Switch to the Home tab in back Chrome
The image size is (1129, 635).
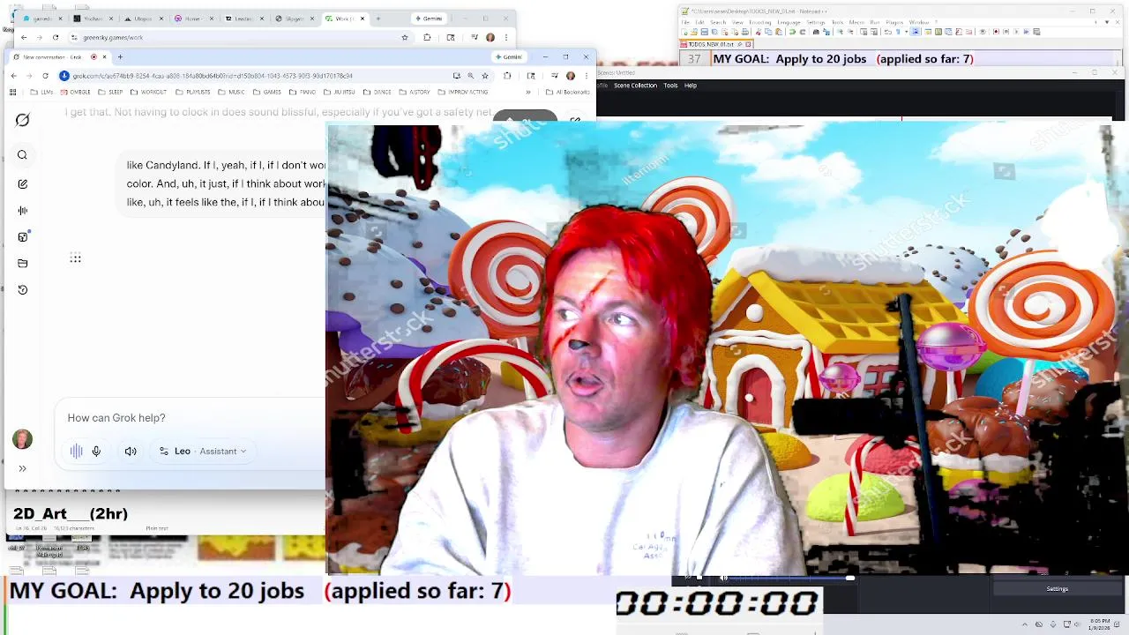coord(193,19)
